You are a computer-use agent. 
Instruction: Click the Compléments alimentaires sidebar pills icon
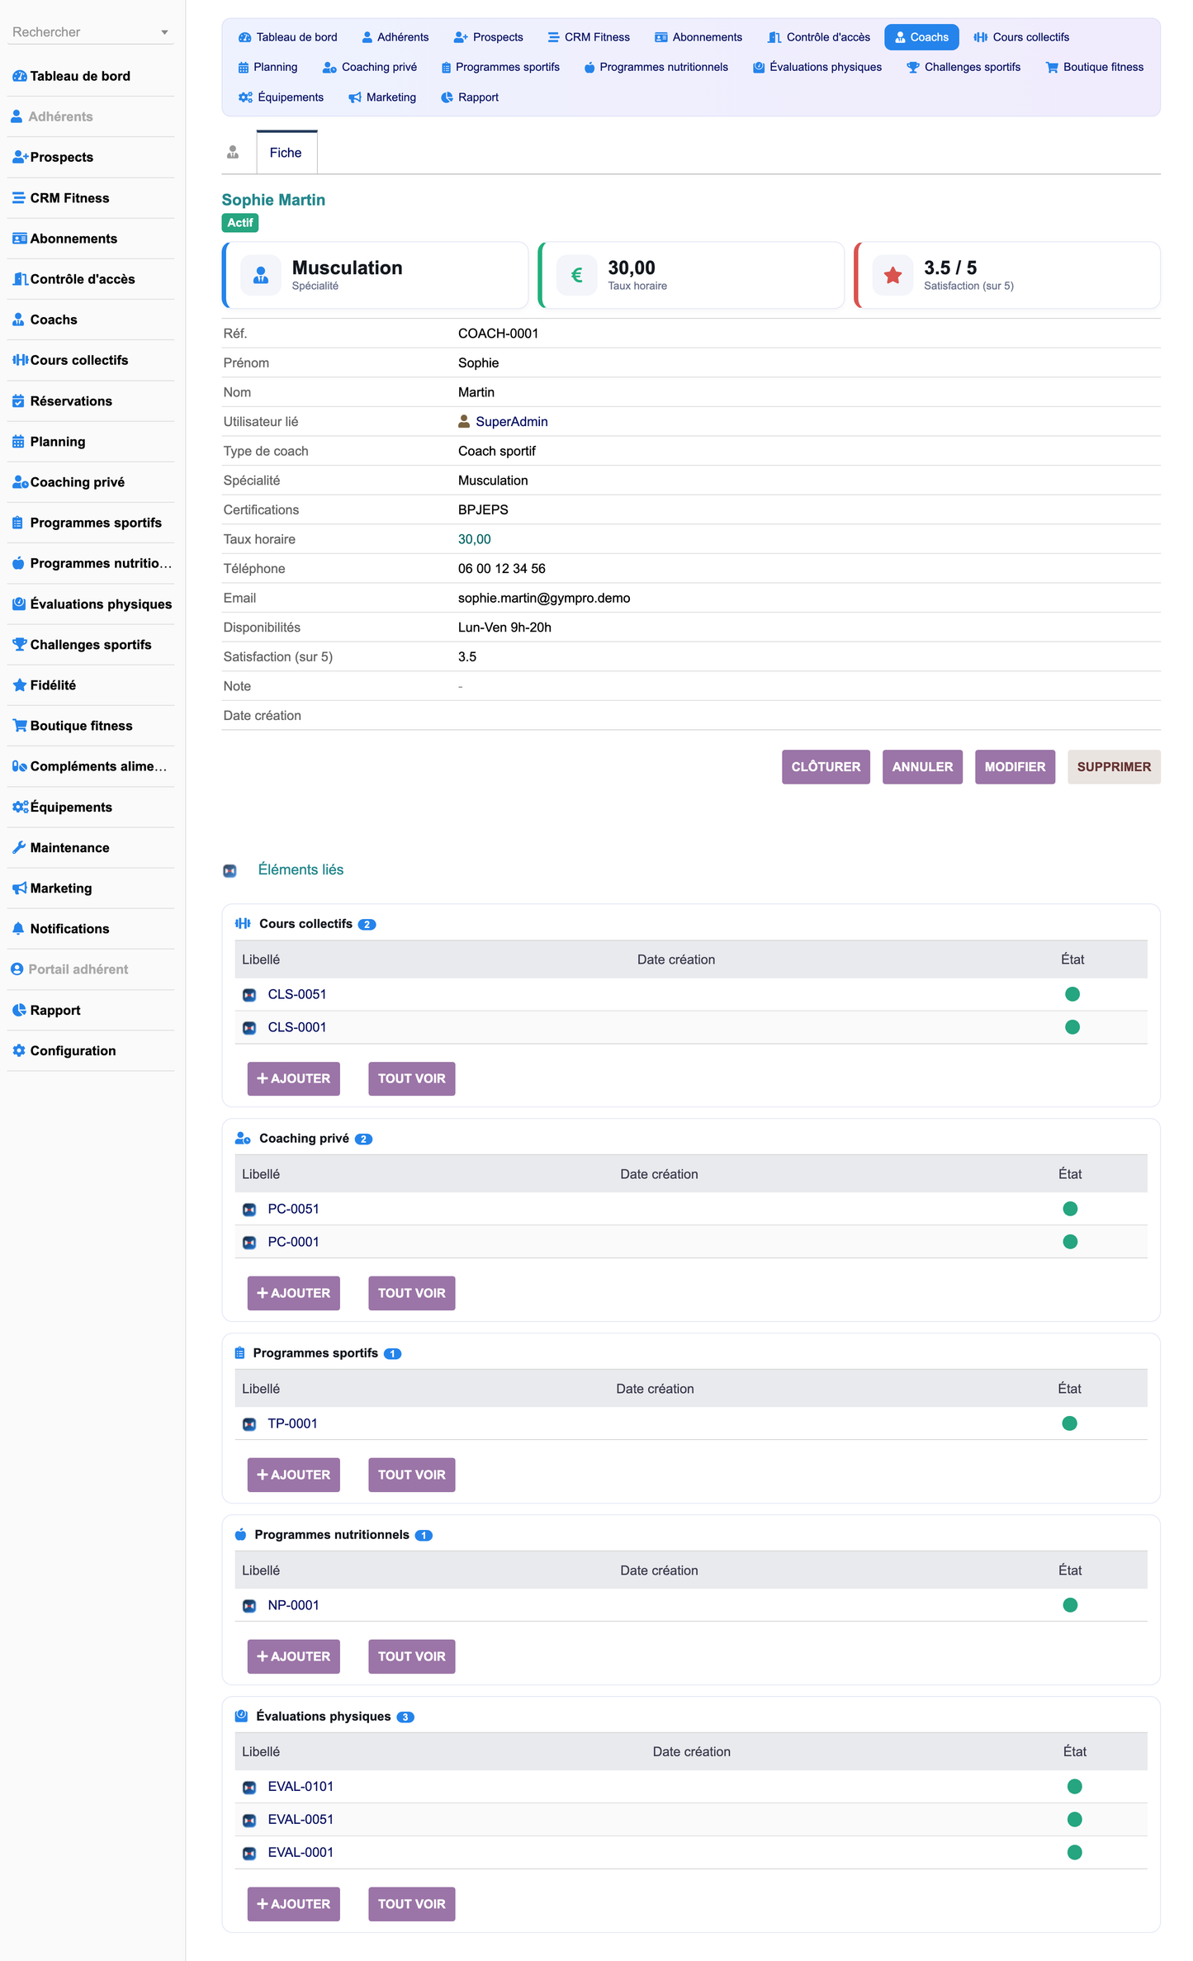point(20,766)
